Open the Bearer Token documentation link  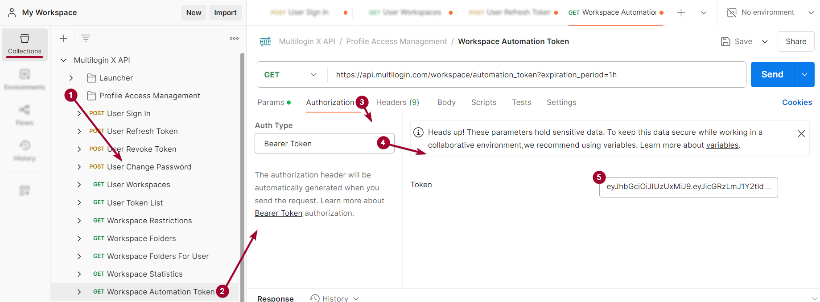pos(278,213)
